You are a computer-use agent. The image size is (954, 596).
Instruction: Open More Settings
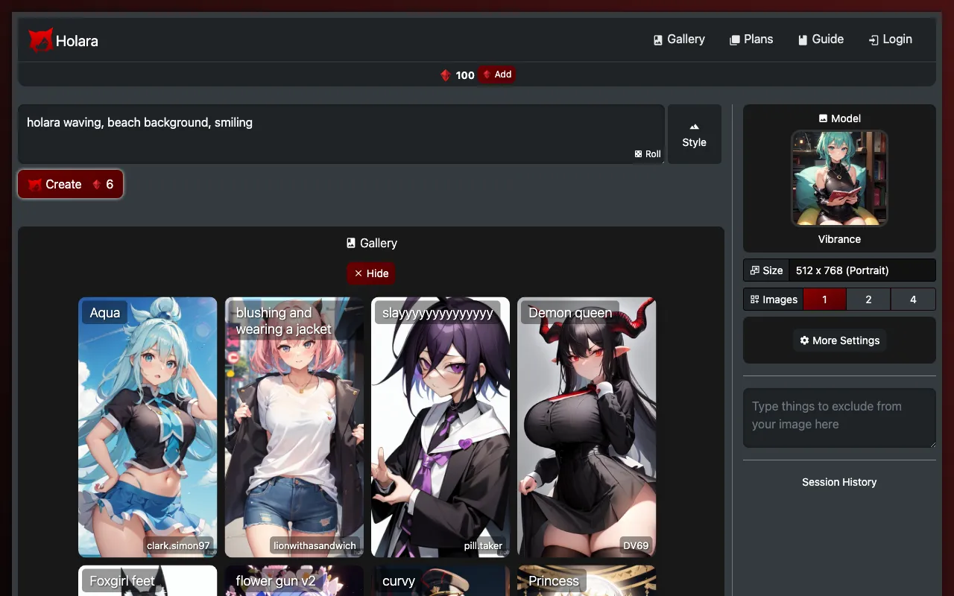point(839,340)
